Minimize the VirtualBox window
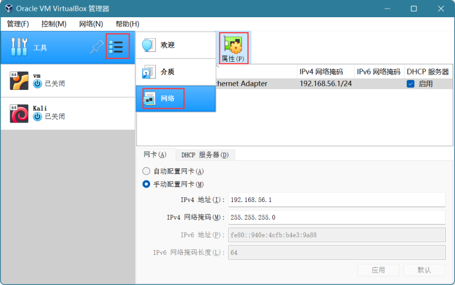 (387, 9)
